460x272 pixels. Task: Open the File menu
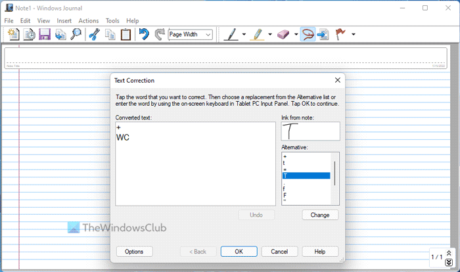point(9,21)
